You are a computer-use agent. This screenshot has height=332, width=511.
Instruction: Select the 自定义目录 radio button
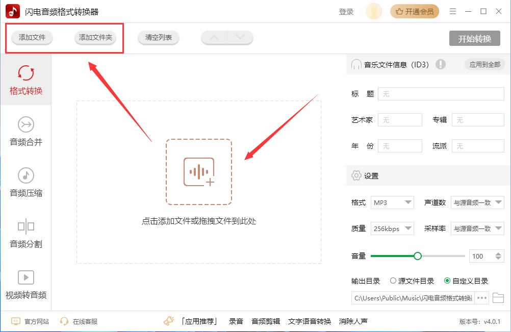point(446,280)
